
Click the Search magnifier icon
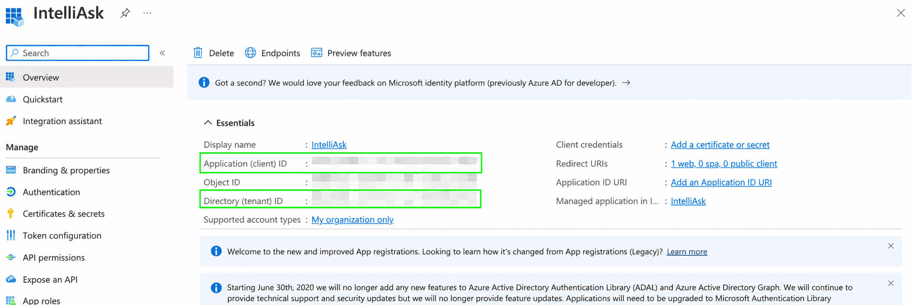[15, 53]
